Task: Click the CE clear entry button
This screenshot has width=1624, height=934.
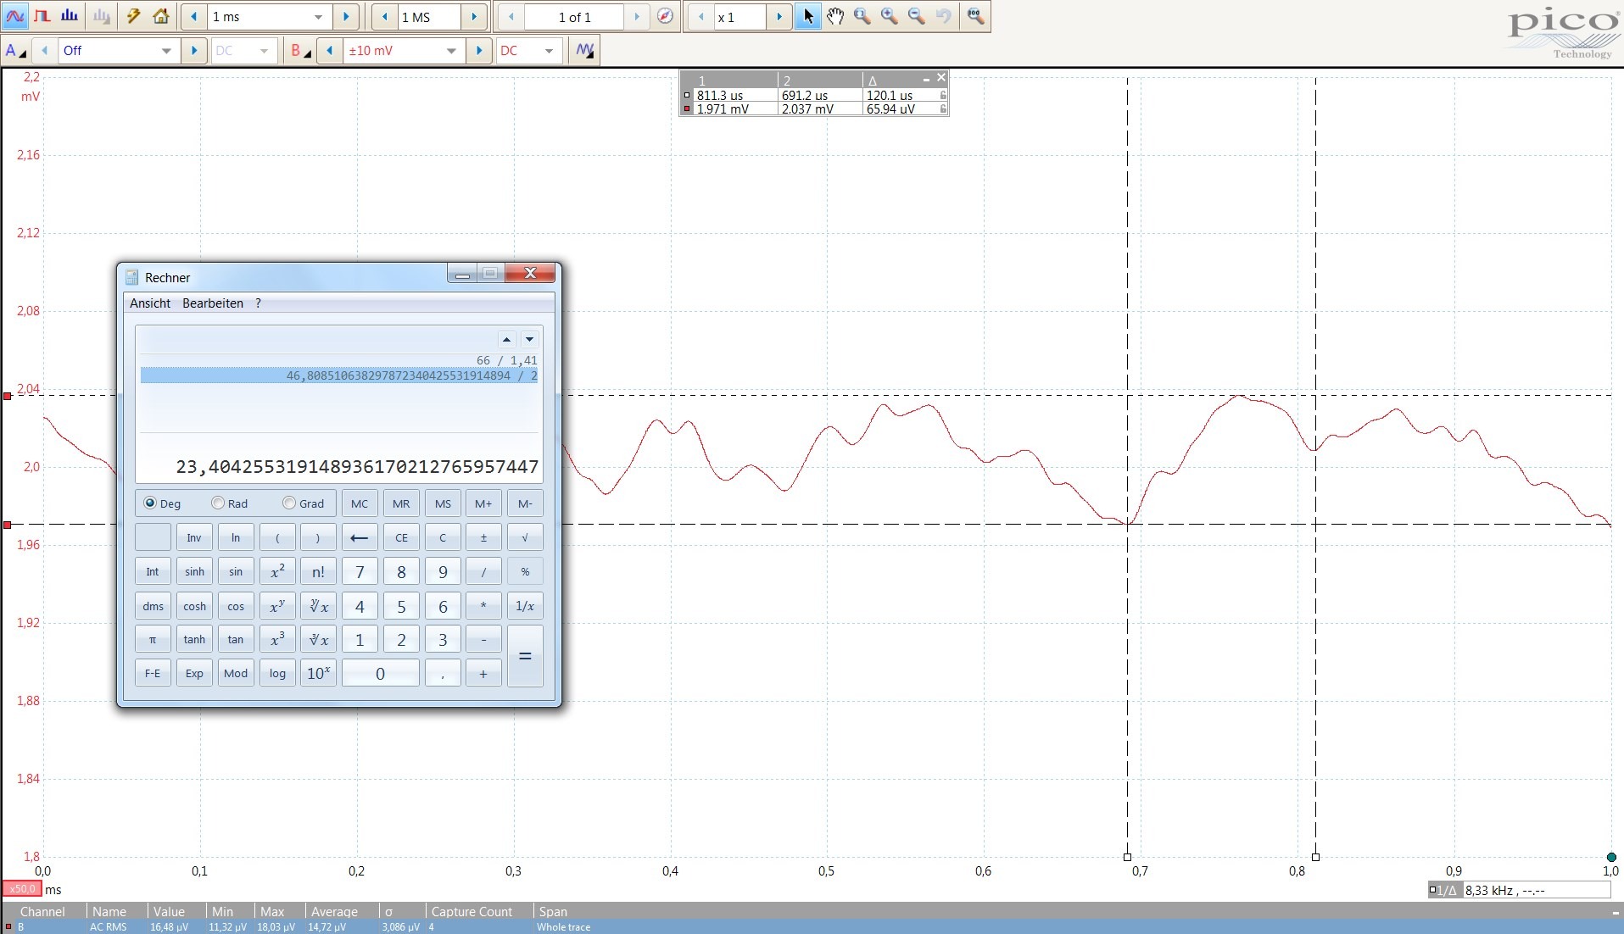Action: pyautogui.click(x=401, y=537)
